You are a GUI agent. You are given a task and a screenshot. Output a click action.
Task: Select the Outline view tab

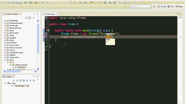8,77
